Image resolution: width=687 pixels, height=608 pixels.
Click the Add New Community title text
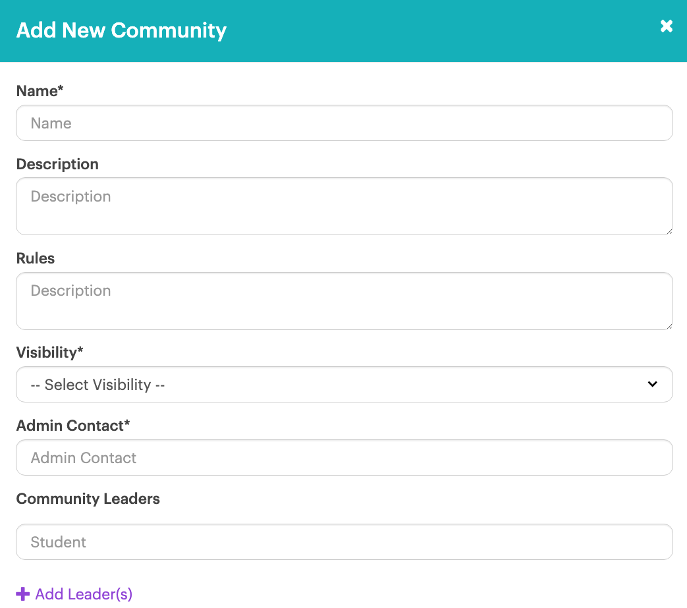[x=121, y=30]
